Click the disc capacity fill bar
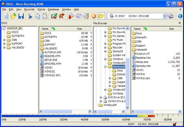The height and width of the screenshot is (127, 184). click(78, 116)
